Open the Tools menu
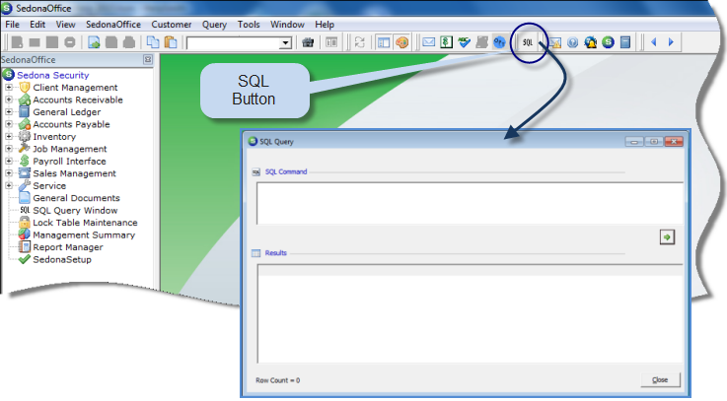The image size is (727, 401). tap(249, 25)
